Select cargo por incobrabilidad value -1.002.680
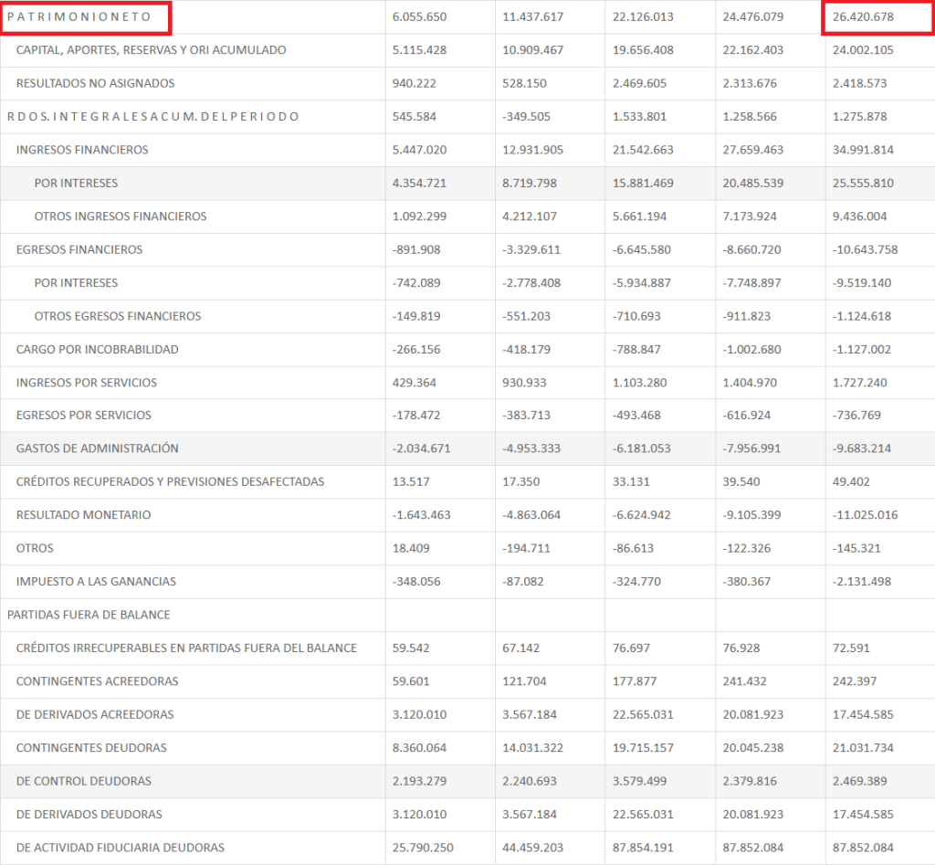Viewport: 935px width, 865px height. coord(751,350)
